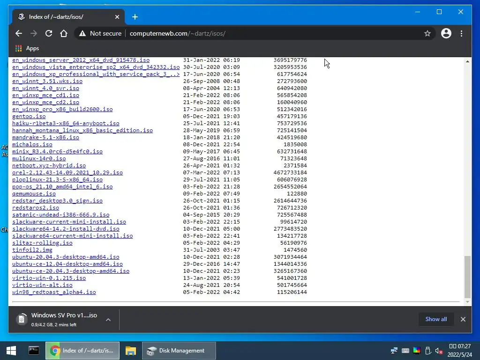This screenshot has width=480, height=360.
Task: Switch to Chrome in the taskbar
Action: (82, 351)
